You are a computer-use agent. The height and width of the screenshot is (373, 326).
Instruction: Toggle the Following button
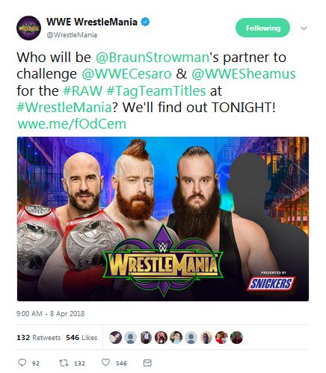point(262,28)
